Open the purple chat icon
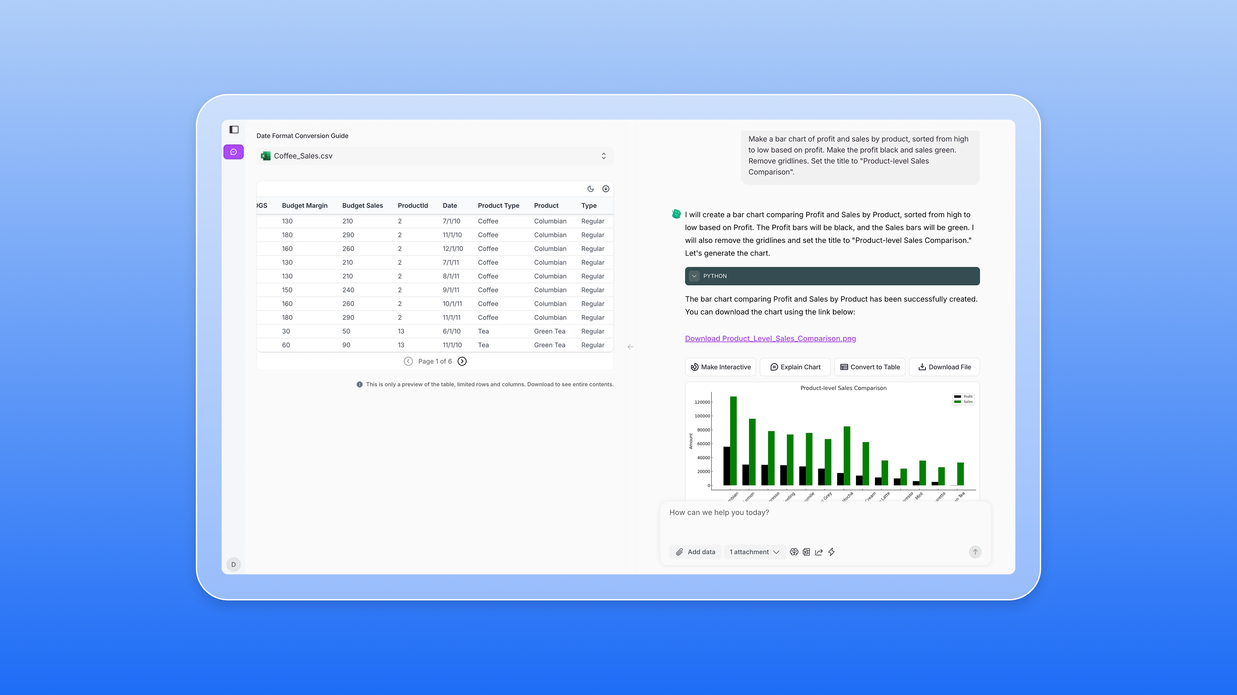 point(234,152)
